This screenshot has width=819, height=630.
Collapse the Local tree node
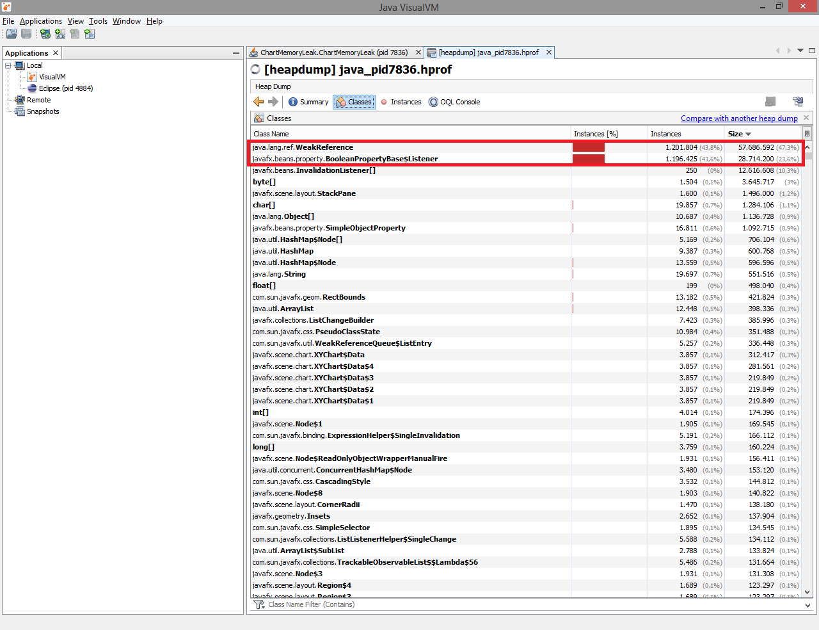[8, 65]
